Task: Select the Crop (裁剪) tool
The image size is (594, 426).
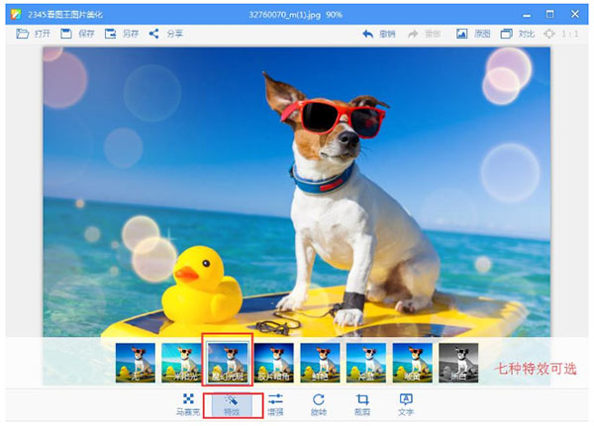Action: click(362, 404)
